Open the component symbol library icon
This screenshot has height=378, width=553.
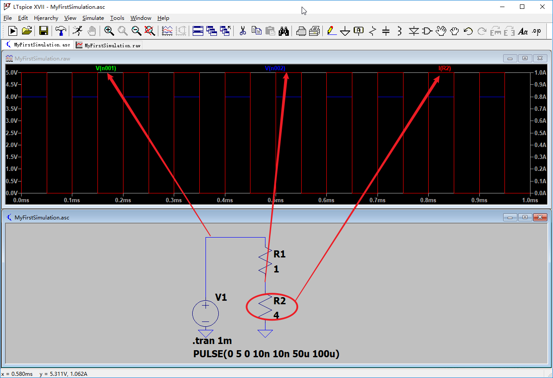(426, 31)
